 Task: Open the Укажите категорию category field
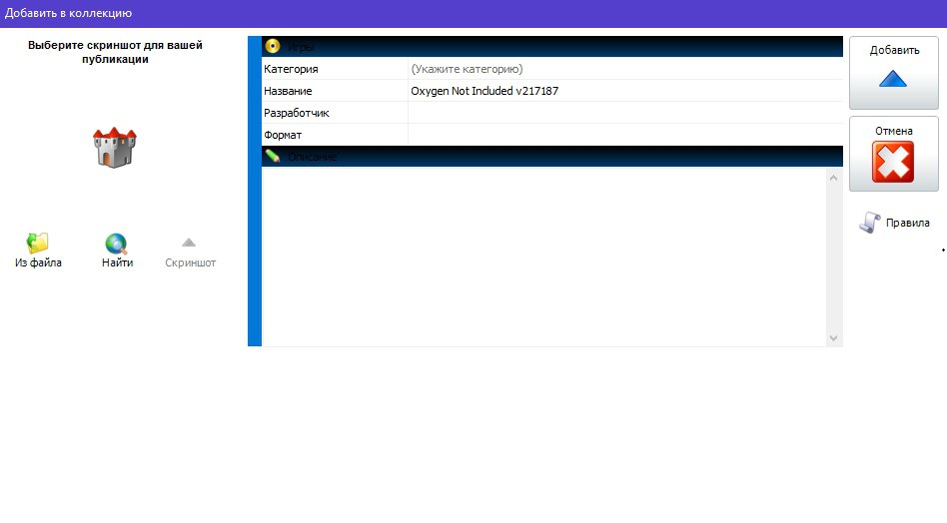625,69
